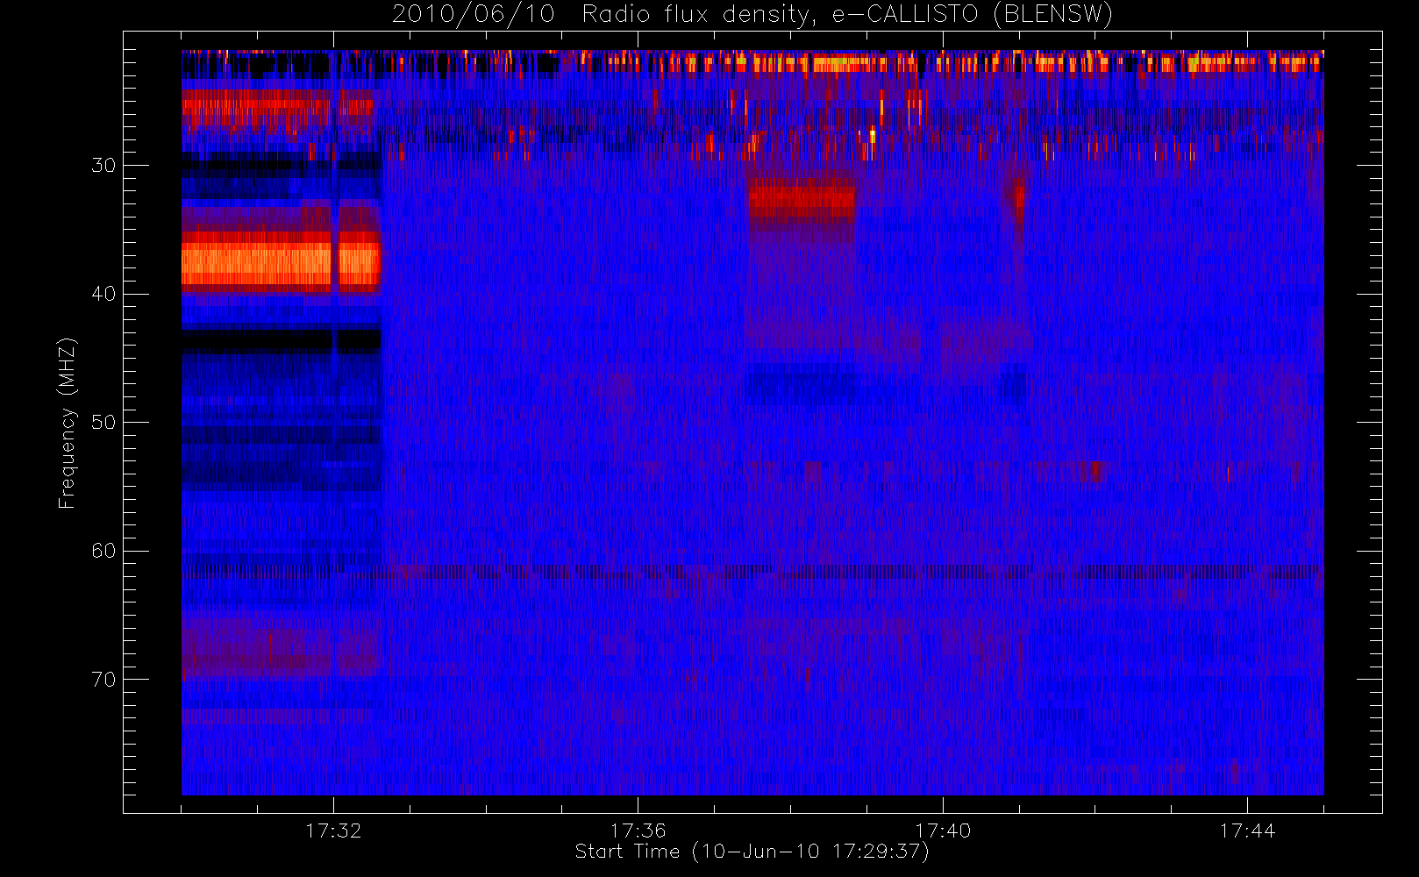Click the 17:40 time tick label

point(943,831)
